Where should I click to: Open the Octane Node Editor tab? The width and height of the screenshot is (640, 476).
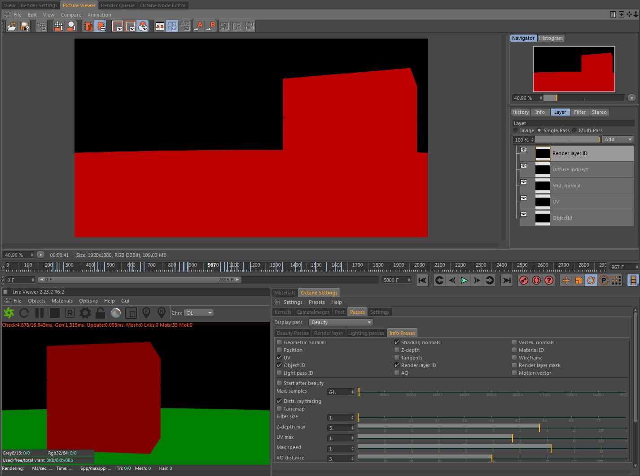pos(163,5)
